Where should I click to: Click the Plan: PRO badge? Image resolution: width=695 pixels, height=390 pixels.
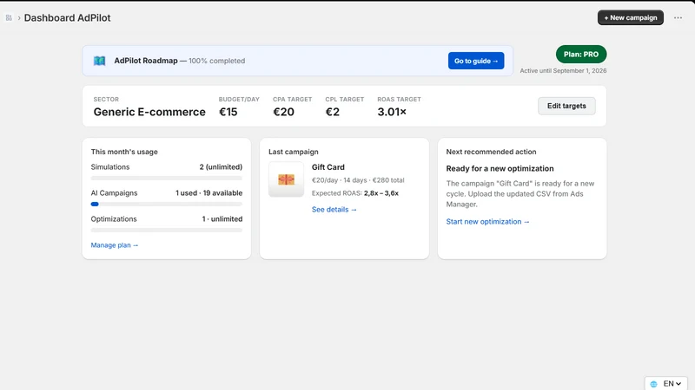coord(581,55)
